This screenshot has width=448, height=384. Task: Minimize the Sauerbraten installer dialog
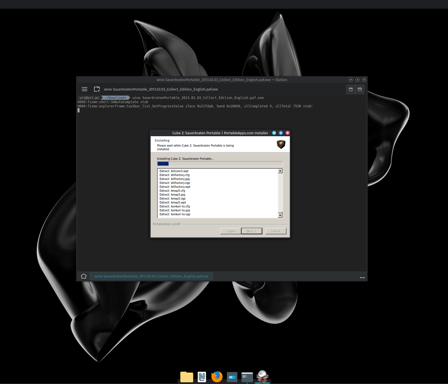[274, 133]
